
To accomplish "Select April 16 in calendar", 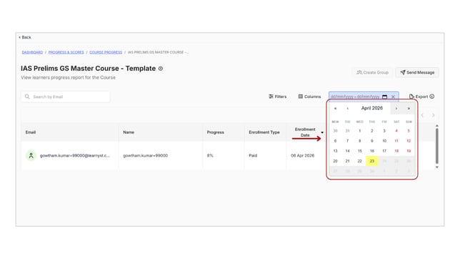I will point(372,151).
